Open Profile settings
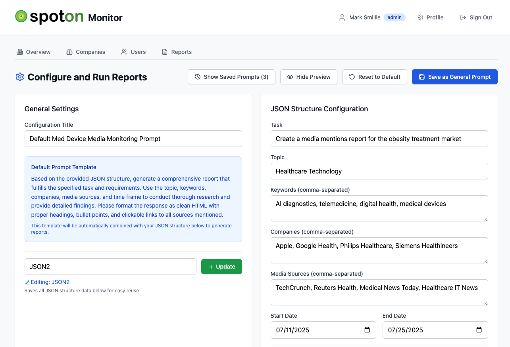 [430, 17]
